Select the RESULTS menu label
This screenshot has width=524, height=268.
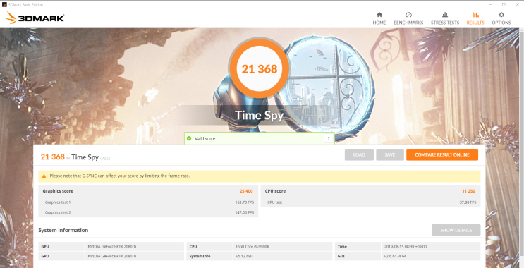[475, 23]
